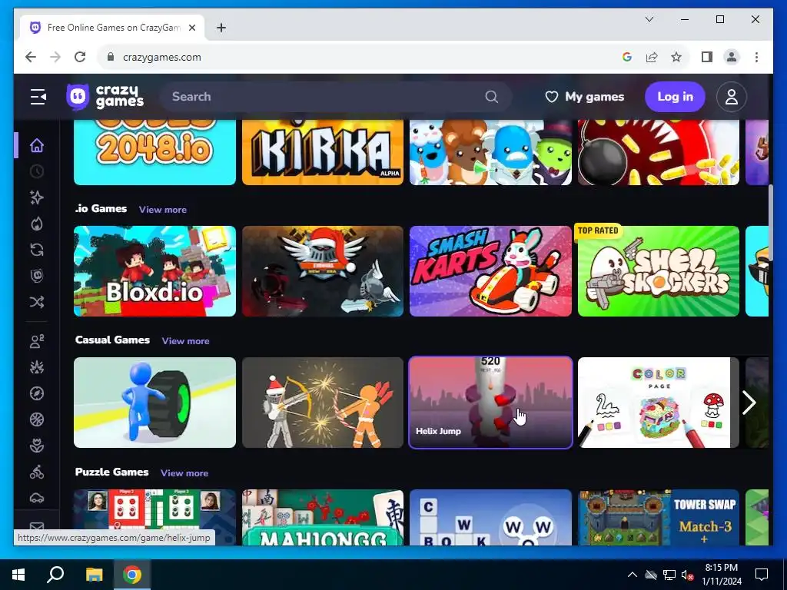Click View more next to .io Games
Screen dimensions: 787x590
tap(163, 210)
